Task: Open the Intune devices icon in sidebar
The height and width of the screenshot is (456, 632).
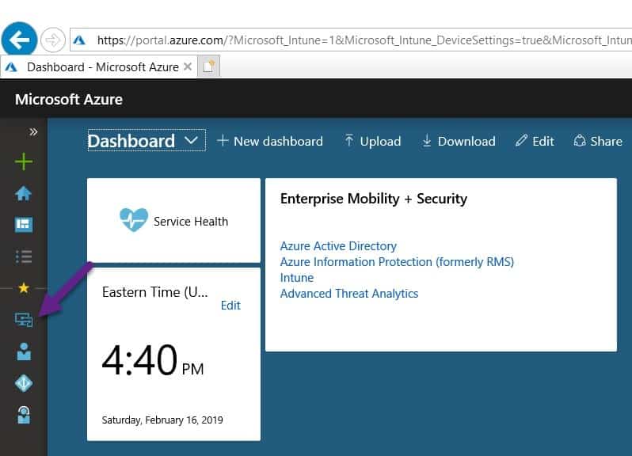Action: click(x=24, y=320)
